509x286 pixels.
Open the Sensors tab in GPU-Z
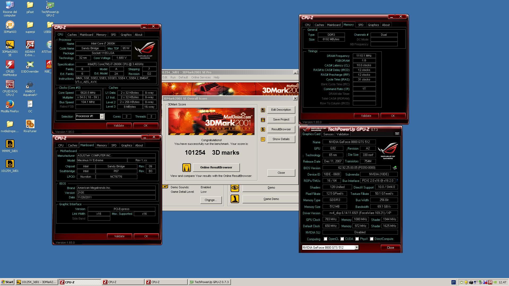[x=328, y=134]
